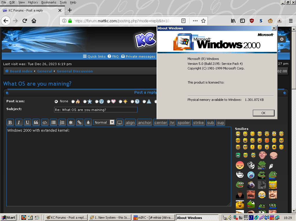The image size is (296, 221).
Task: Open a new browser tab
Action: point(70,10)
